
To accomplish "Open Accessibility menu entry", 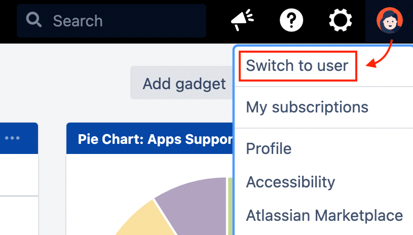I will click(290, 182).
